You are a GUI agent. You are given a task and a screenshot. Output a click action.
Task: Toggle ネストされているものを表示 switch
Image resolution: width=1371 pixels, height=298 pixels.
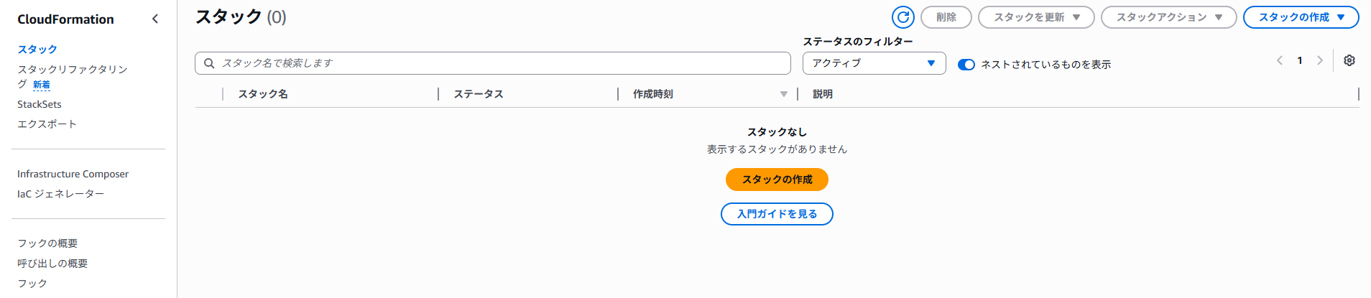coord(966,65)
